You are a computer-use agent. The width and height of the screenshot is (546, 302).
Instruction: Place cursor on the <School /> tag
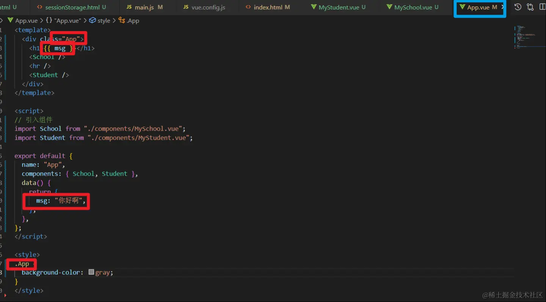tap(47, 57)
